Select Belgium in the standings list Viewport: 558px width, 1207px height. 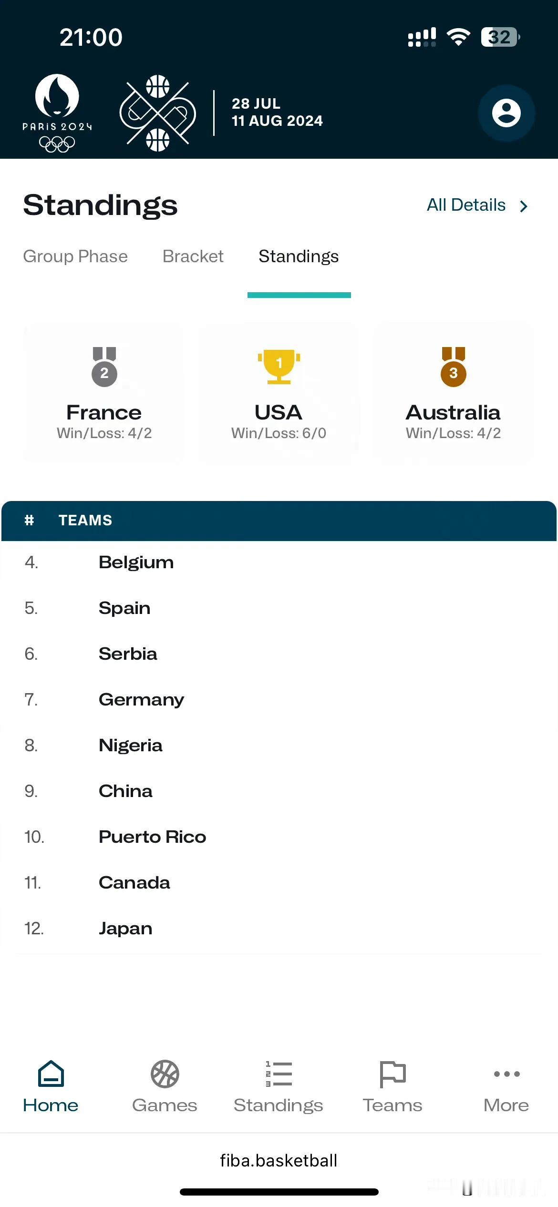click(136, 563)
